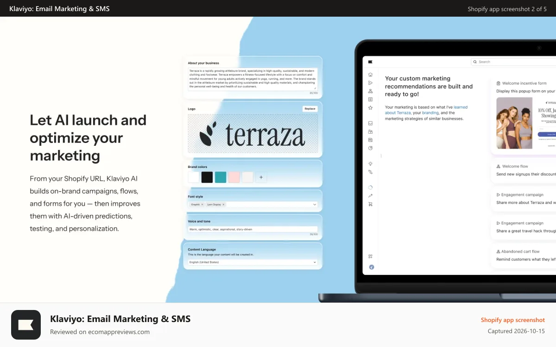Screen dimensions: 556x347
Task: Click the Search input field
Action: point(513,62)
